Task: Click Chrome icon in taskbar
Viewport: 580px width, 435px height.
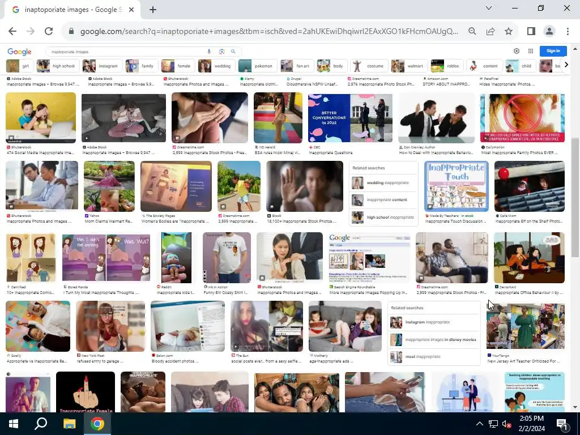Action: (x=97, y=424)
